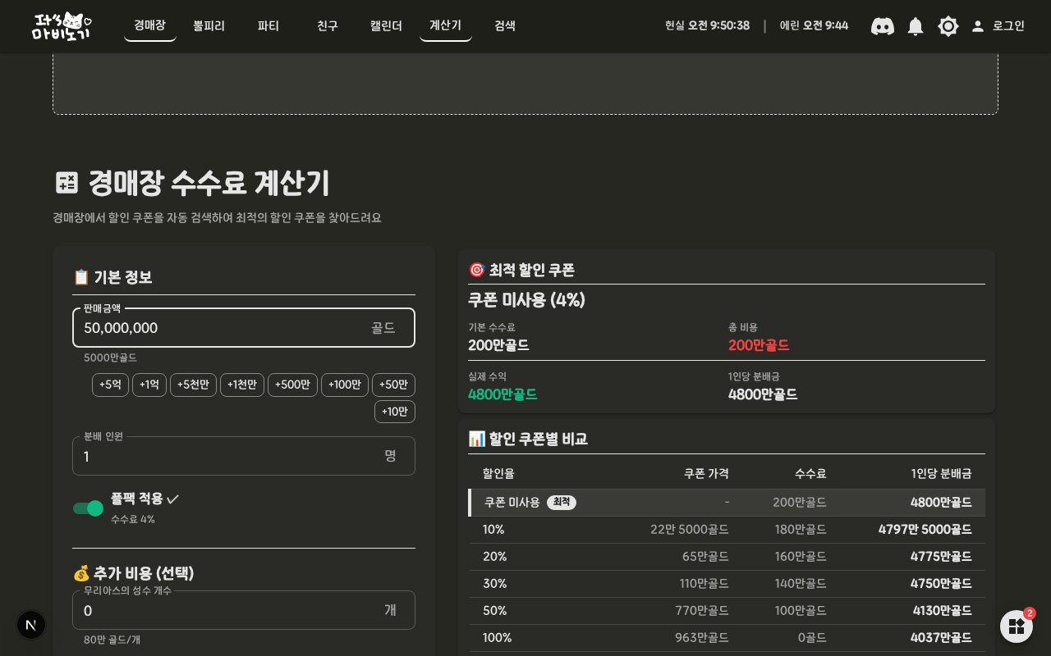Focus the 판매금액 input field
Viewport: 1051px width, 656px height.
244,328
